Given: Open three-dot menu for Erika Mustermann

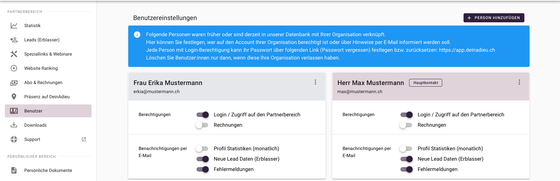Looking at the screenshot, I should point(315,82).
